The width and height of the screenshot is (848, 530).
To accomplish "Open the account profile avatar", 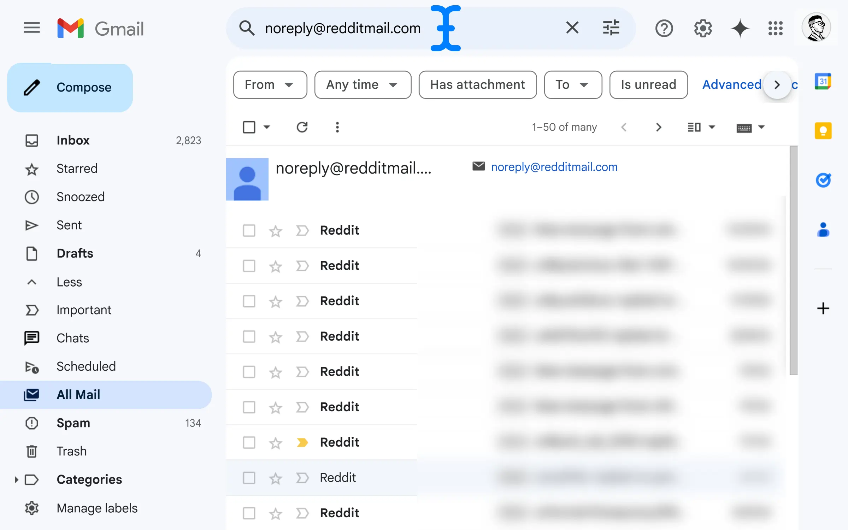I will click(x=816, y=28).
